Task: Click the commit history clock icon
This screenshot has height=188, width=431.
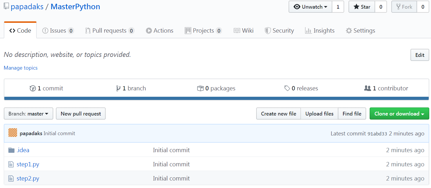Action: click(33, 88)
